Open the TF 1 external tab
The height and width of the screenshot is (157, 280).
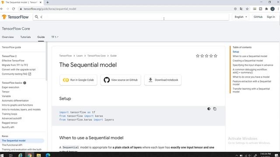55,37
